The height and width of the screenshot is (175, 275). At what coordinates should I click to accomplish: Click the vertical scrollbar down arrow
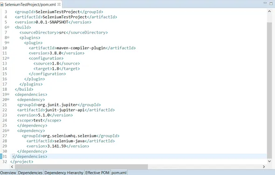(269, 161)
